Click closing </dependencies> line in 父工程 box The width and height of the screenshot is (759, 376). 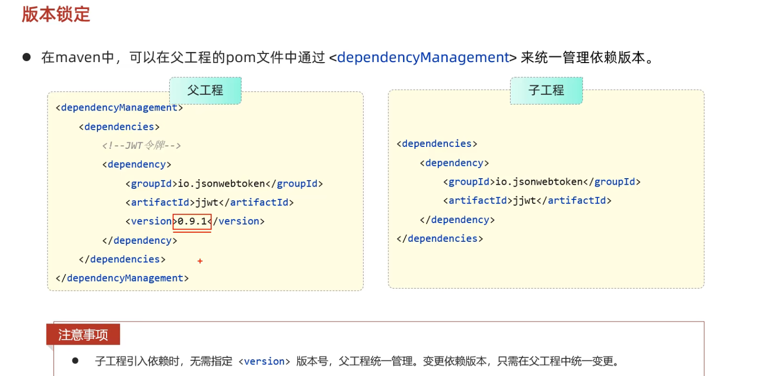(122, 259)
